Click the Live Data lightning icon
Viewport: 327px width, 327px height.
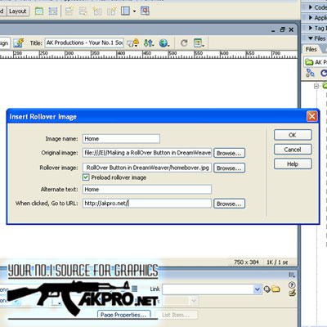pyautogui.click(x=19, y=43)
